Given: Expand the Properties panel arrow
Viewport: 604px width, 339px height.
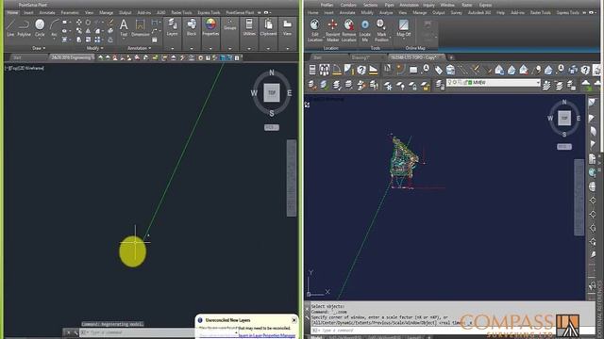Looking at the screenshot, I should (210, 48).
